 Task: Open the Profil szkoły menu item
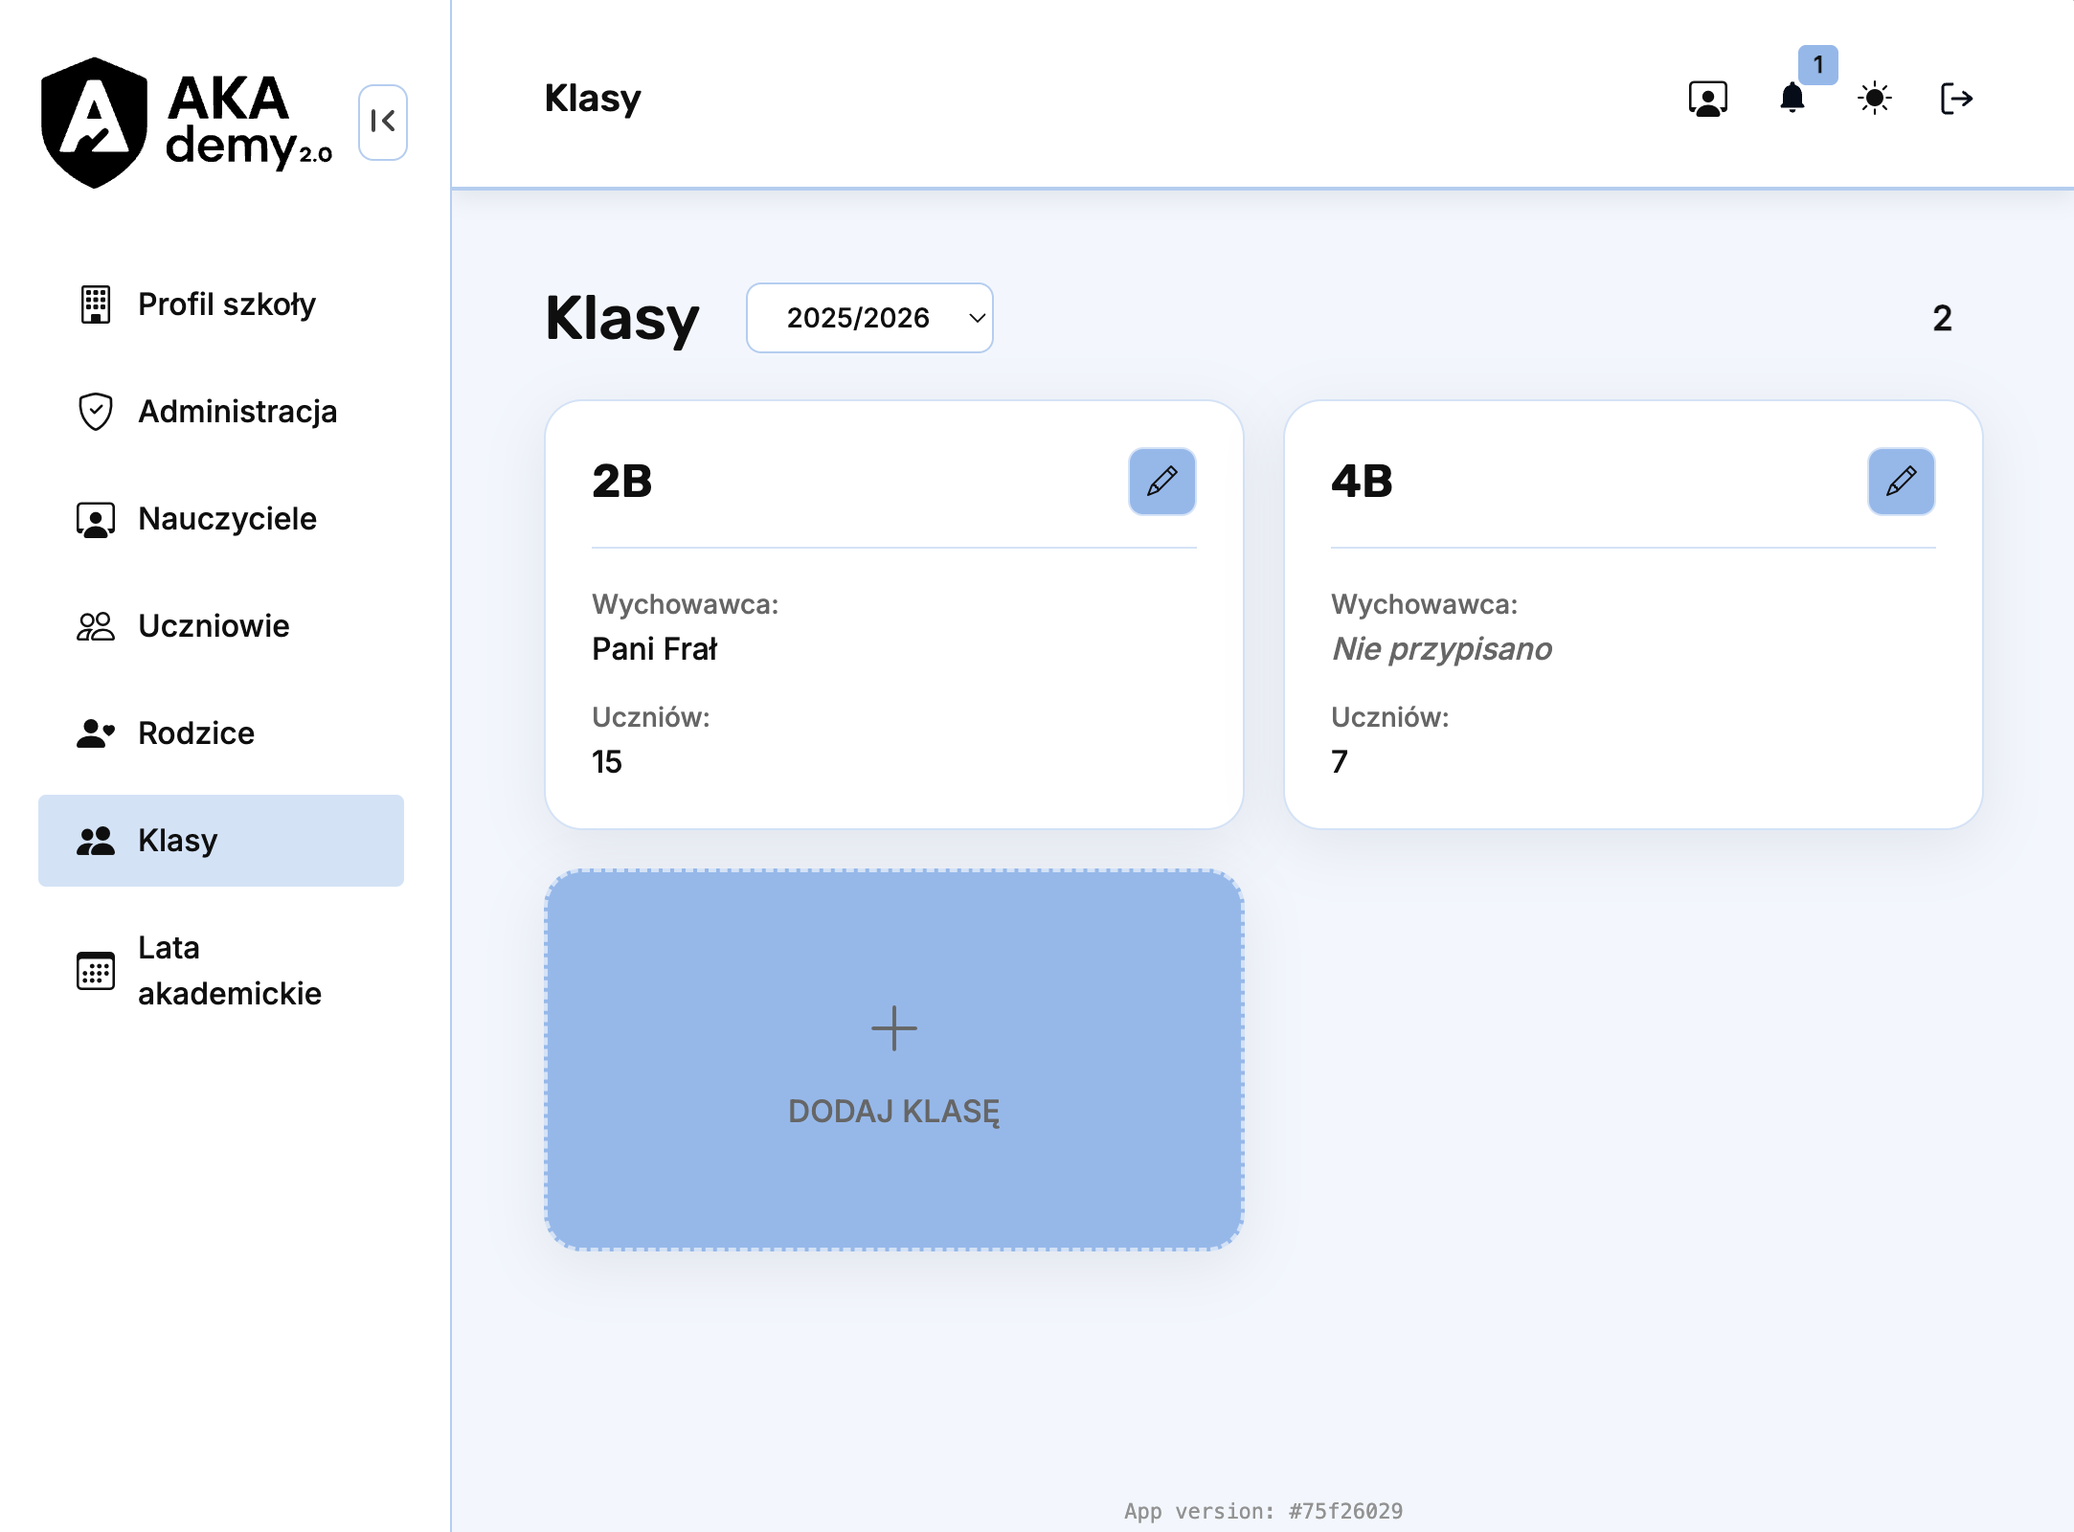[226, 304]
